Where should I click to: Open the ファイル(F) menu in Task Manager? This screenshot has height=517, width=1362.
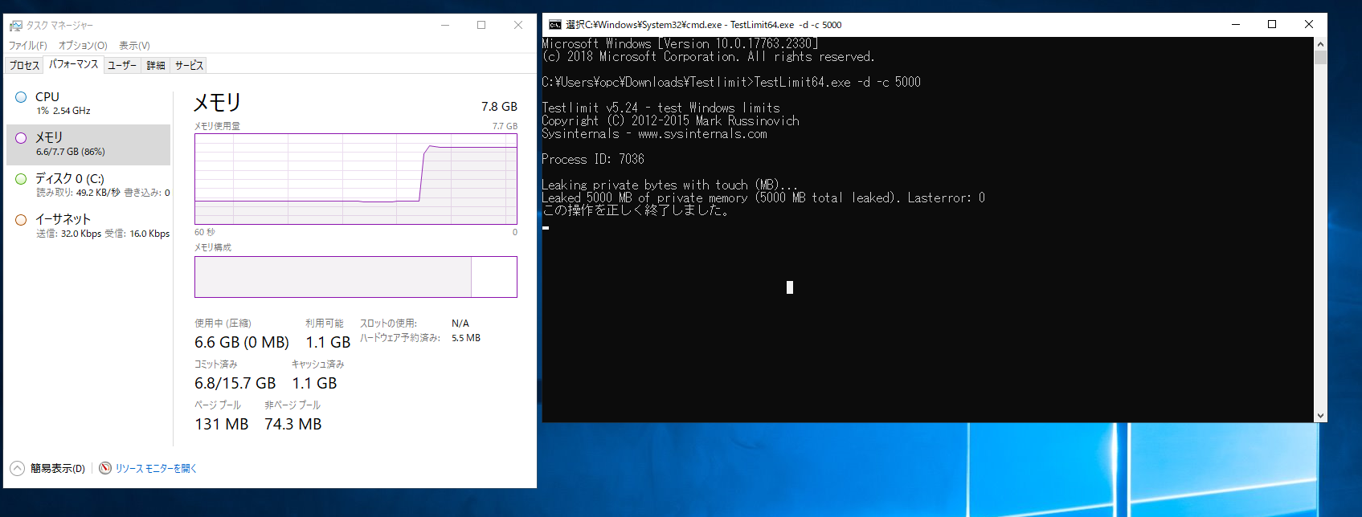click(28, 46)
